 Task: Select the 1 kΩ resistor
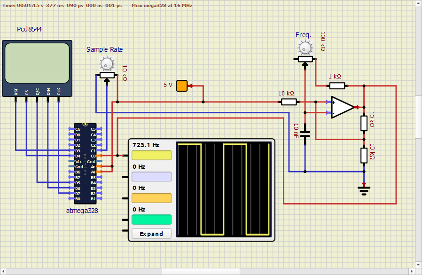click(337, 86)
